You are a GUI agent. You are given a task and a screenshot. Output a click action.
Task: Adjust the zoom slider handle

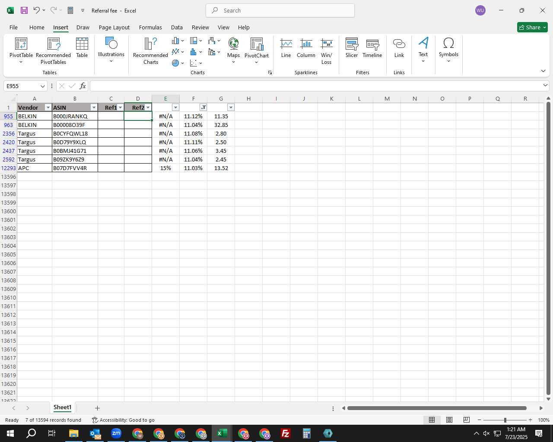click(x=505, y=420)
